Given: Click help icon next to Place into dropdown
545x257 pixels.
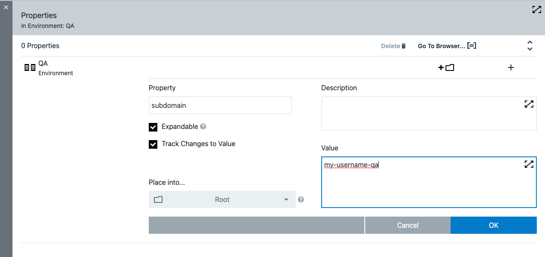Looking at the screenshot, I should (301, 199).
